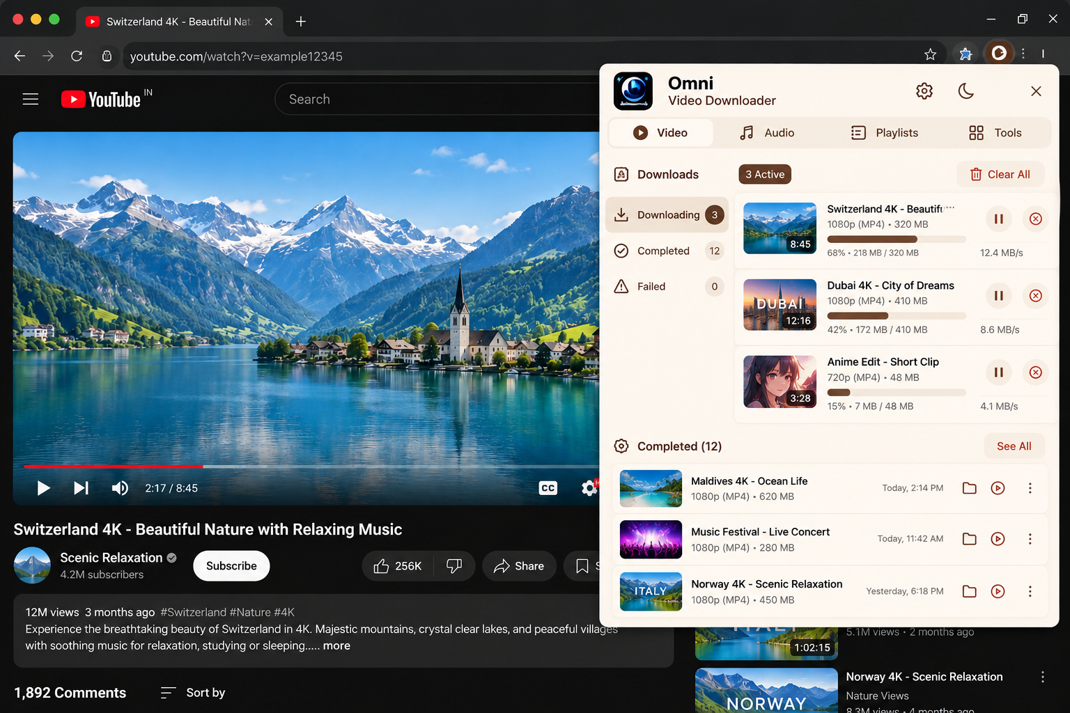Pause the Anime Edit download

(998, 373)
